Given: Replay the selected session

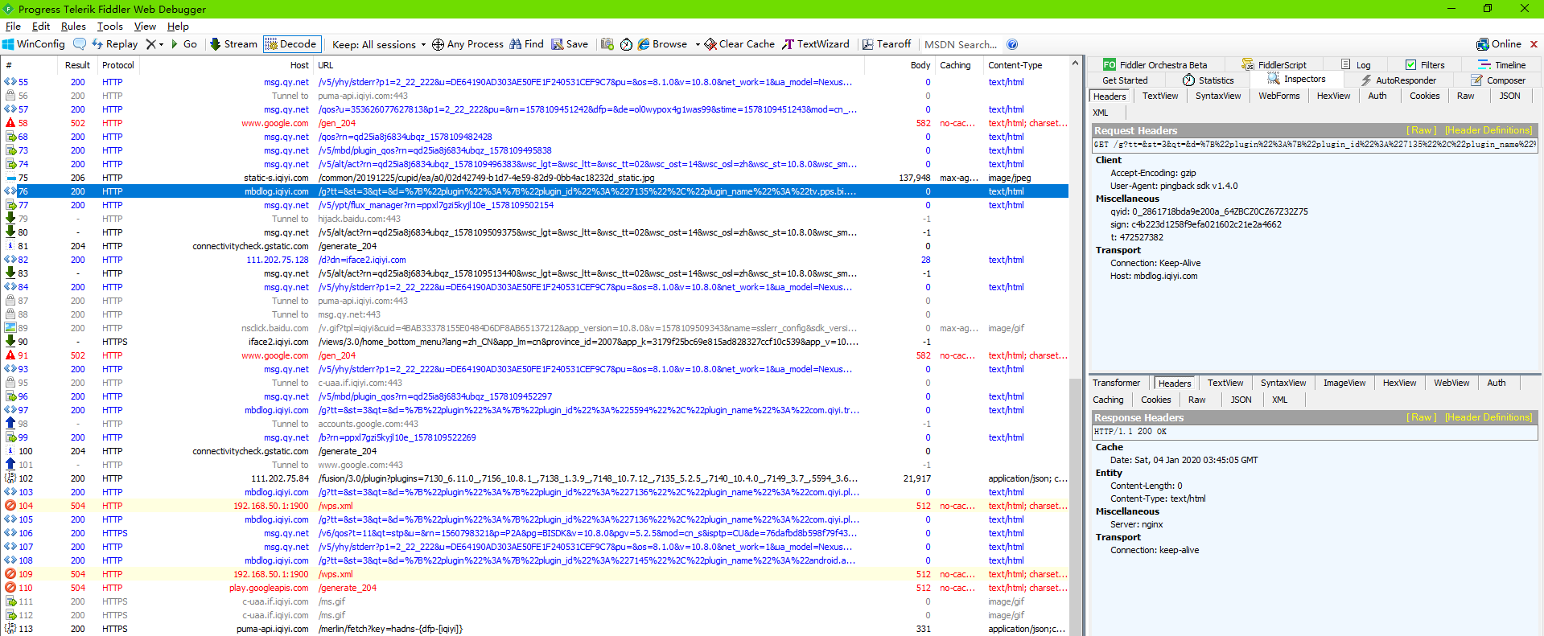Looking at the screenshot, I should (x=114, y=44).
